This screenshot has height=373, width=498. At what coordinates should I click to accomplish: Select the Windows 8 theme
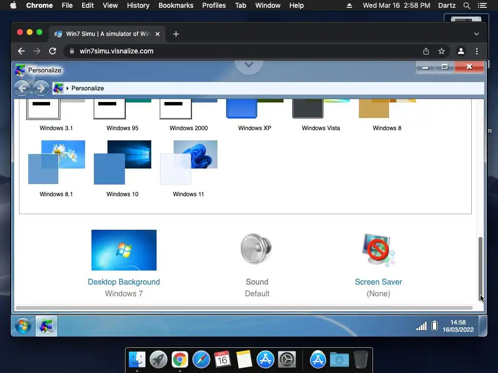[387, 109]
